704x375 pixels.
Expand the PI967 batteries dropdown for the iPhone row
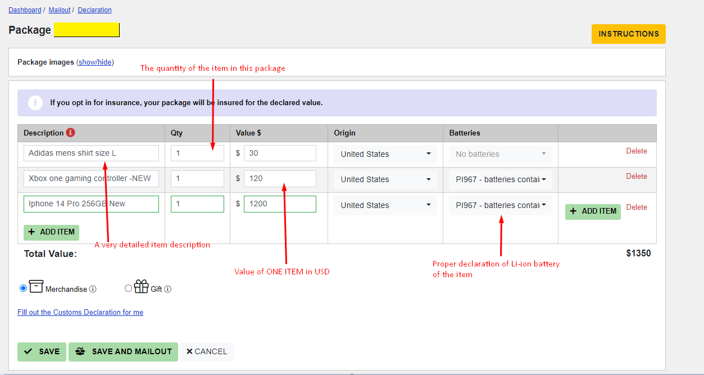[499, 205]
